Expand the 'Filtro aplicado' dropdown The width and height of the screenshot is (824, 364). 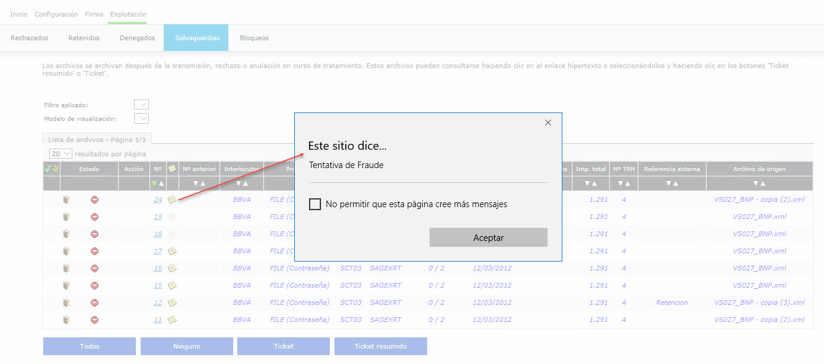point(141,105)
